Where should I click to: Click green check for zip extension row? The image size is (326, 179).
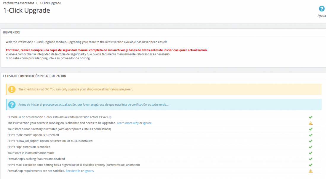pos(311,147)
